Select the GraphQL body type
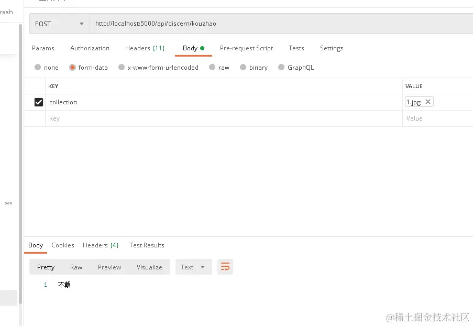Screen dimensions: 473x326 pyautogui.click(x=281, y=67)
